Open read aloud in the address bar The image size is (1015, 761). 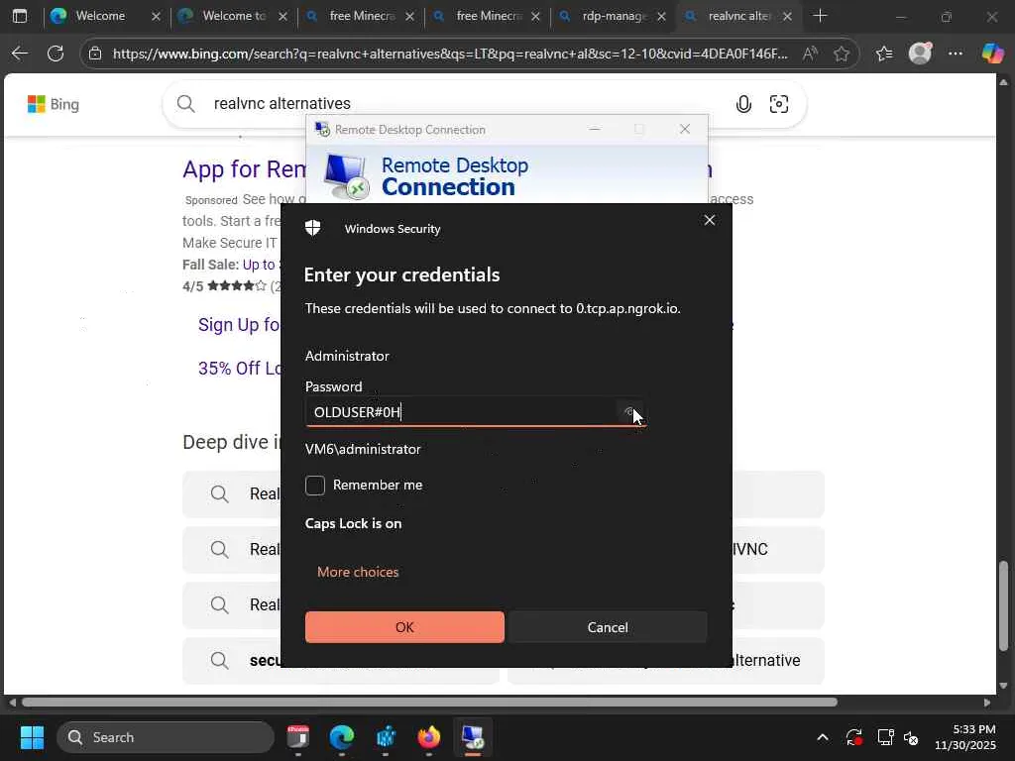pyautogui.click(x=809, y=54)
